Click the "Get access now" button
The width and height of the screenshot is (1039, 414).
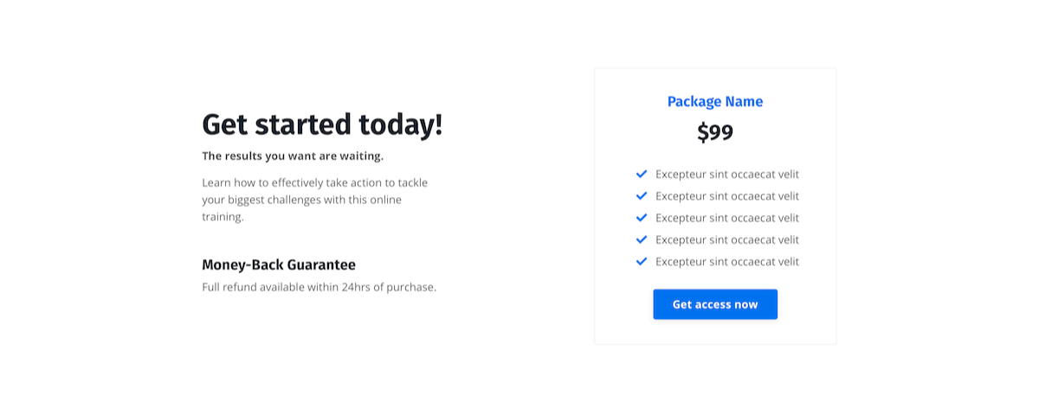pyautogui.click(x=715, y=304)
